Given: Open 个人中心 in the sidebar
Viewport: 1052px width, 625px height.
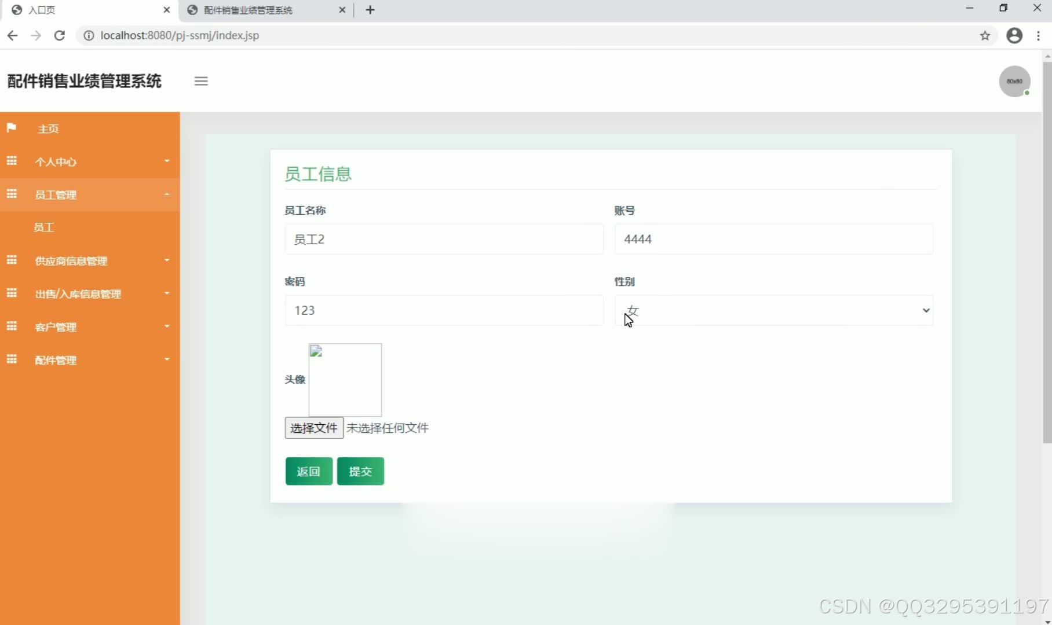Looking at the screenshot, I should pos(90,161).
